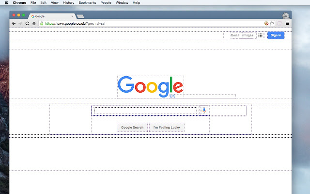310x194 pixels.
Task: Click the extension icon beside the menu button
Action: click(x=279, y=24)
